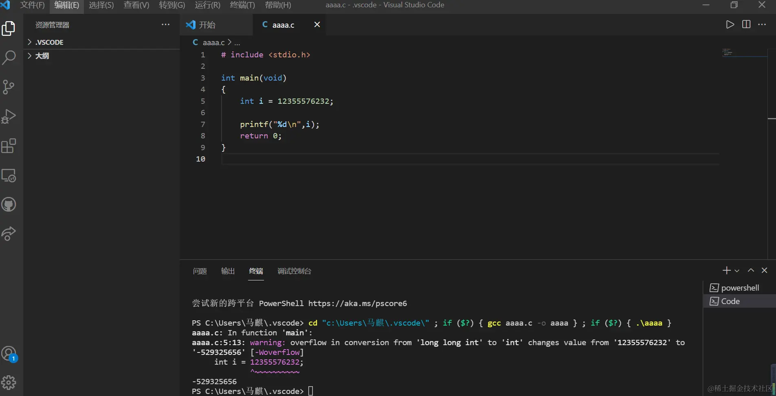
Task: Select the 终端 terminal panel tab
Action: (256, 271)
